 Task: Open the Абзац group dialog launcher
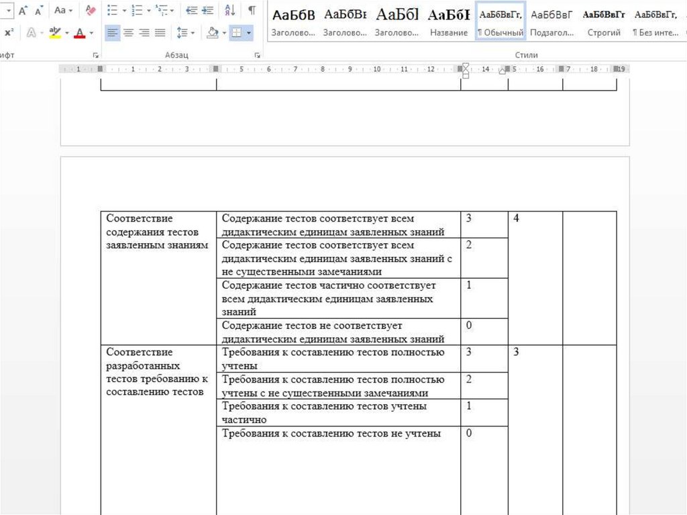click(x=257, y=55)
